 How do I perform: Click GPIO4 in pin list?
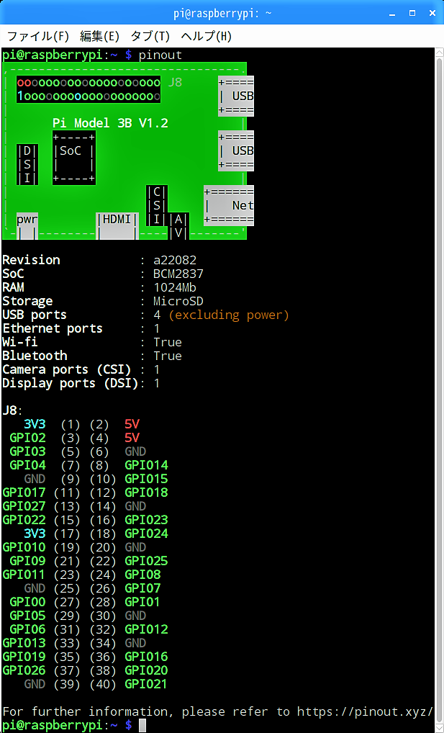tap(27, 466)
